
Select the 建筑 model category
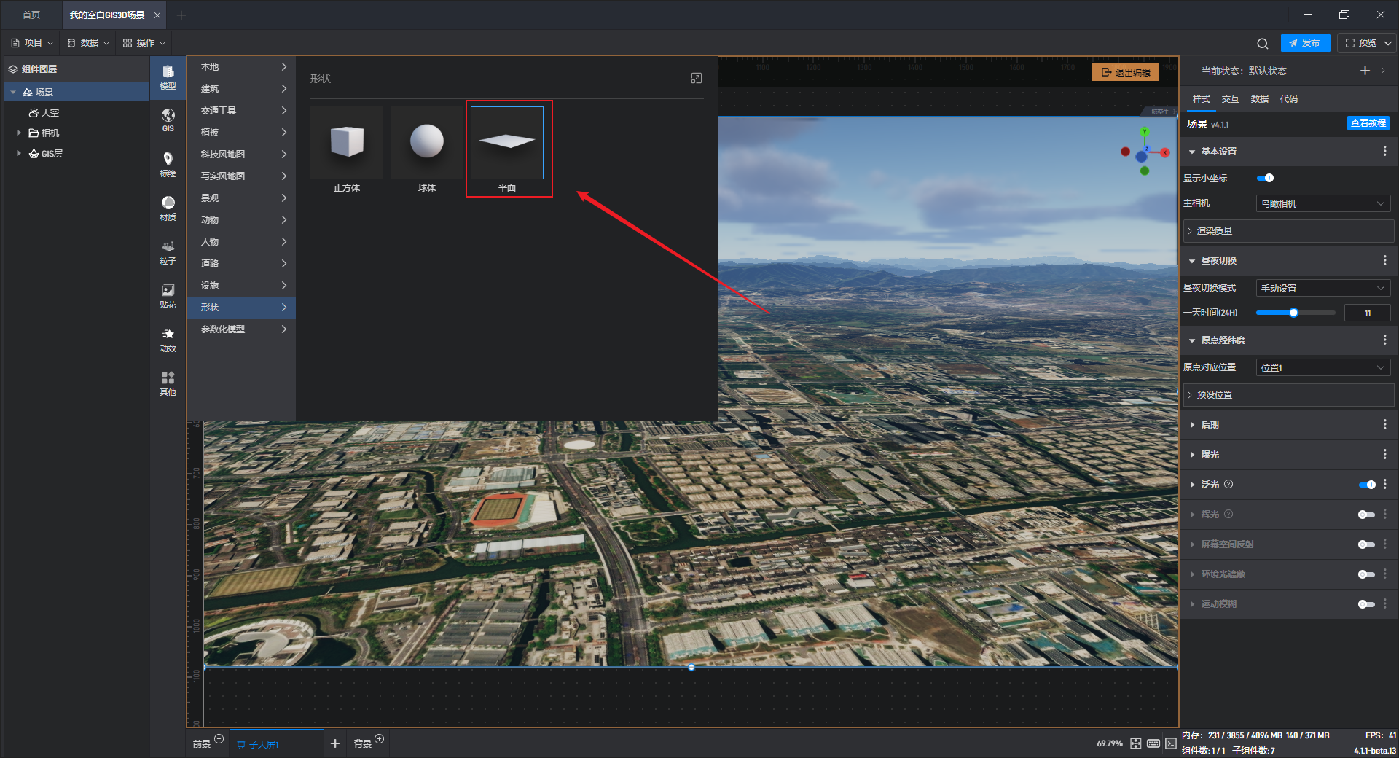[x=241, y=88]
